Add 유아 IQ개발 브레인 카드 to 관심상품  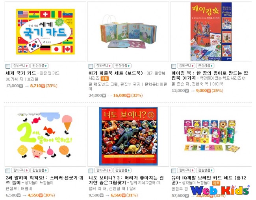205,171
